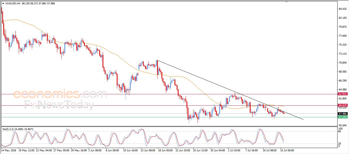Click the 70.840 price axis label
Image resolution: width=349 pixels, height=154 pixels.
click(x=342, y=63)
